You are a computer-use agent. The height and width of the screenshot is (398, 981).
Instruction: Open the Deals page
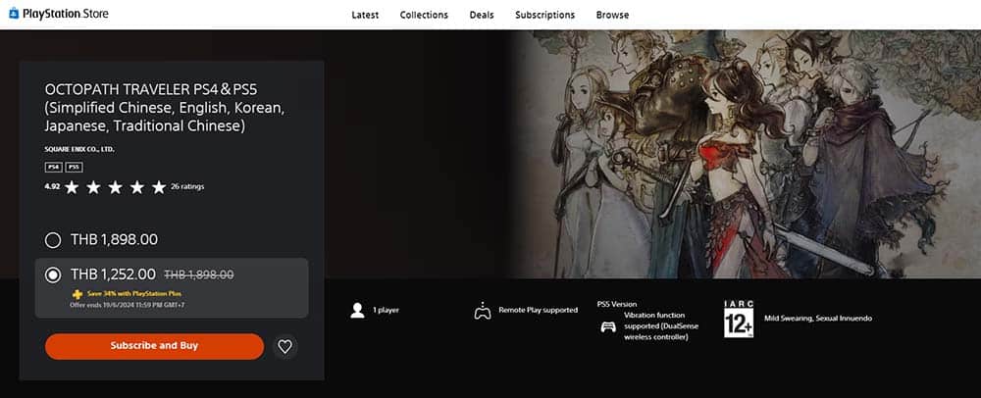point(482,15)
